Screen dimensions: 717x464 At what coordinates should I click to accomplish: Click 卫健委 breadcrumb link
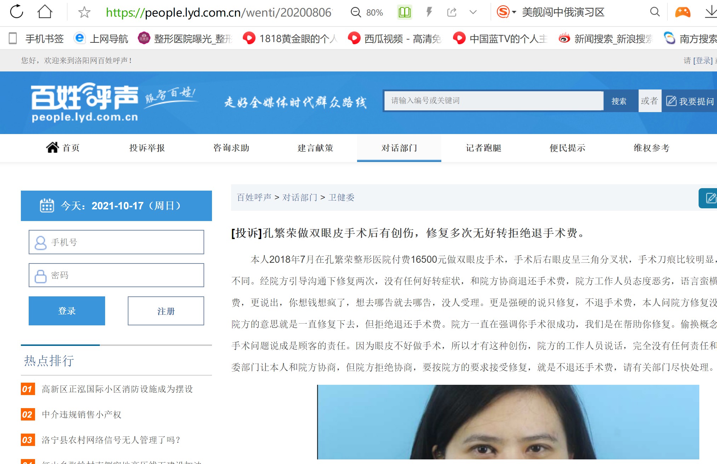coord(341,197)
